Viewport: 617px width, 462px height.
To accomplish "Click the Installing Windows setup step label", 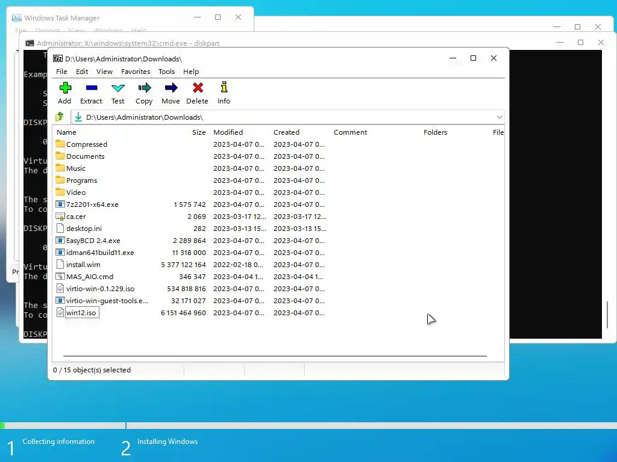I will tap(168, 442).
